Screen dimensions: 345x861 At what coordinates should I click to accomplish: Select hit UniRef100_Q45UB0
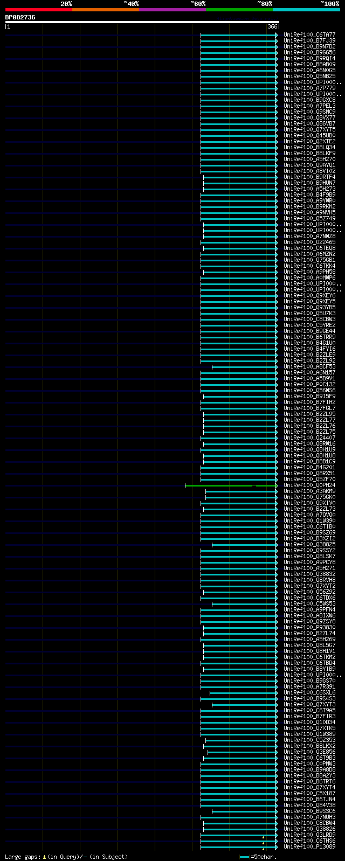tap(309, 136)
